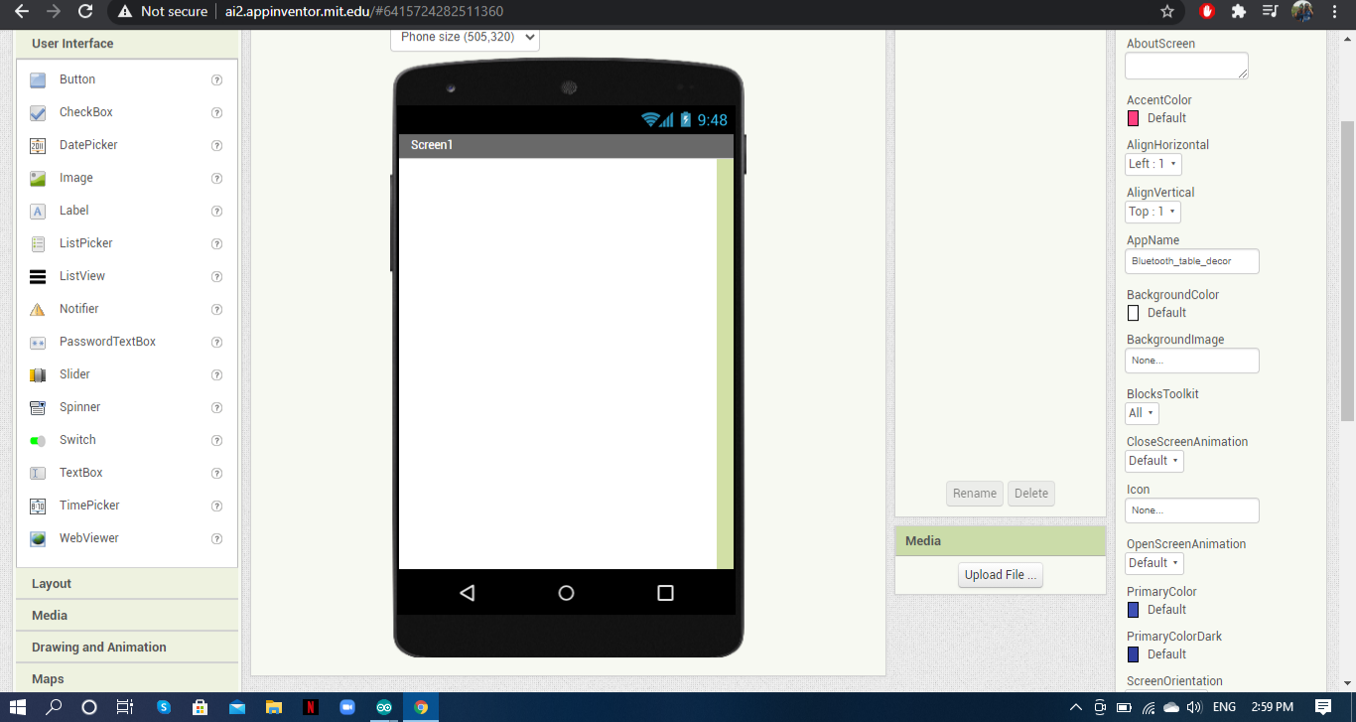Open the Windows Start menu
1356x722 pixels.
[x=19, y=707]
